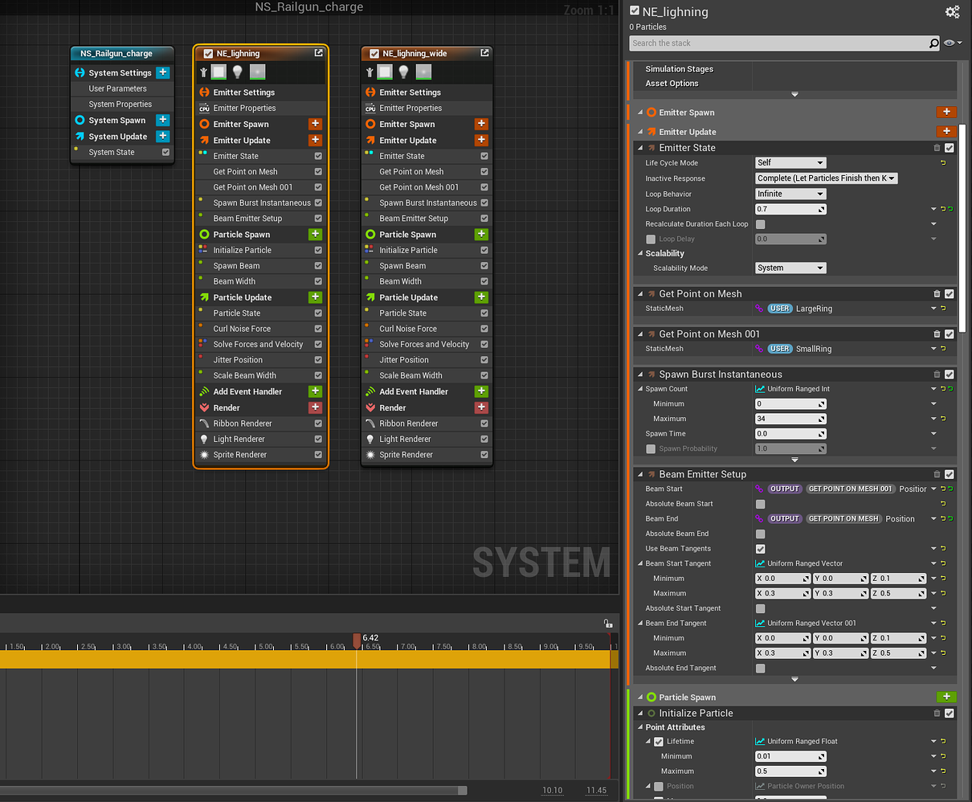Click the gear settings icon in the stack panel
Viewport: 972px width, 802px height.
coord(952,12)
